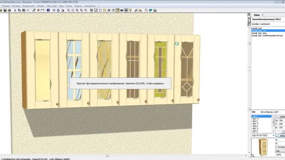Click the catalog list vertical scrollbar handle
This screenshot has width=285, height=160.
coord(249,44)
